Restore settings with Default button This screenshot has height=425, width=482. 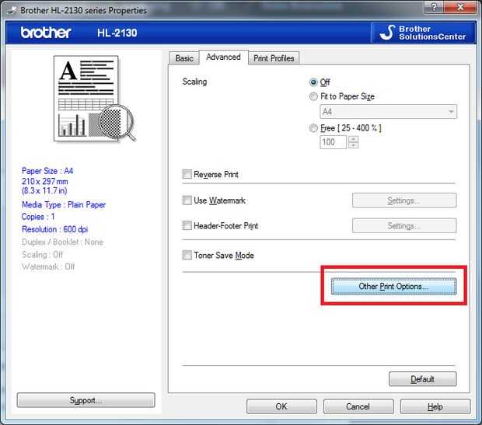tap(423, 379)
